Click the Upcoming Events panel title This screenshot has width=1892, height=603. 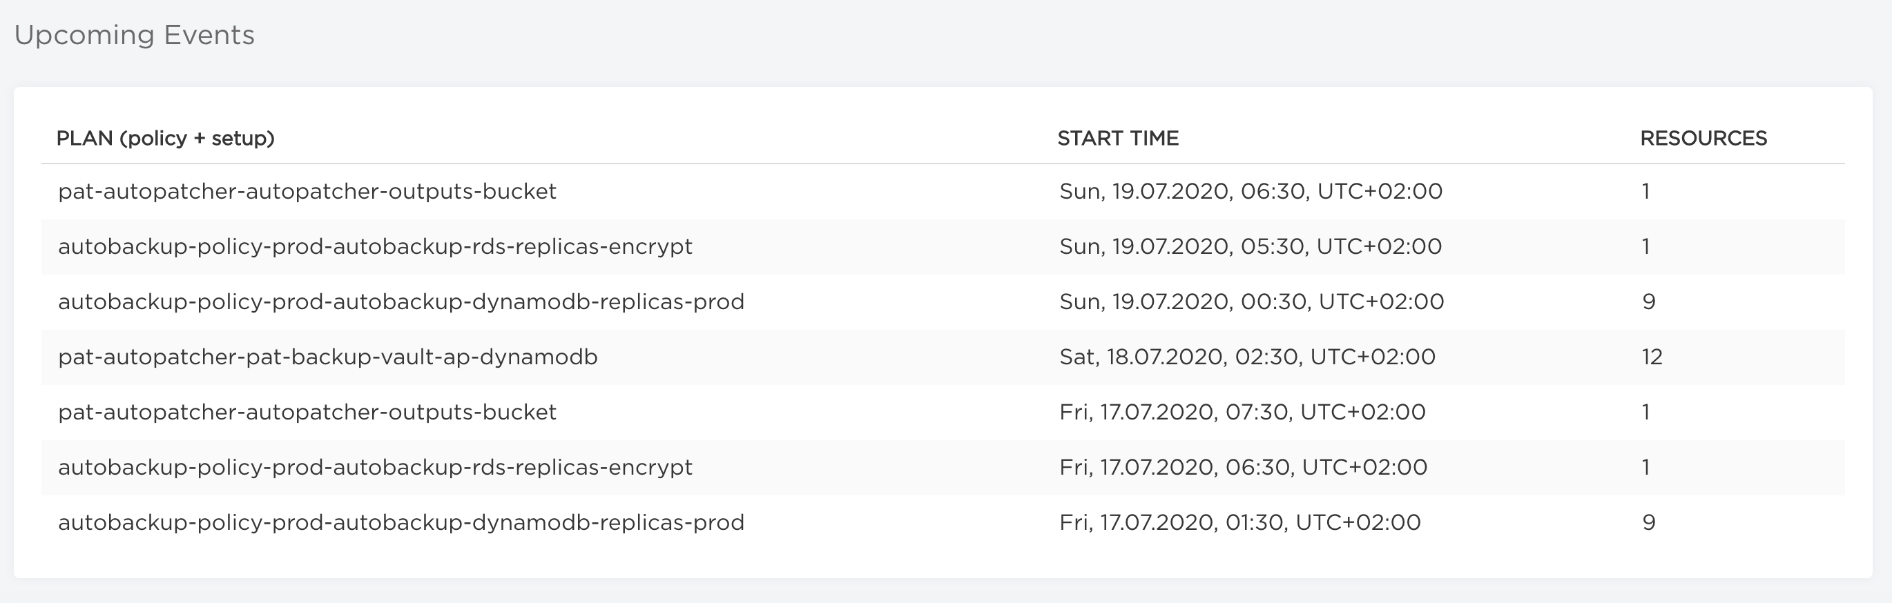(135, 34)
